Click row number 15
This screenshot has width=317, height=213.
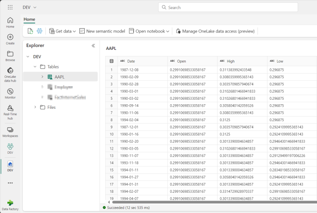coord(111,170)
